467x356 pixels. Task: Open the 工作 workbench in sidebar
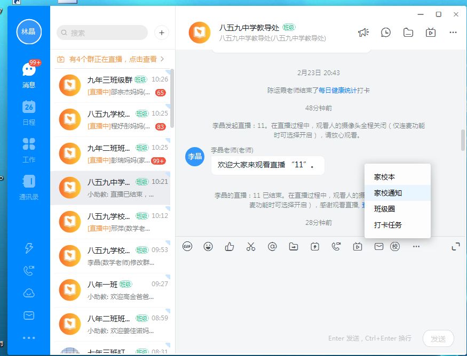click(29, 150)
